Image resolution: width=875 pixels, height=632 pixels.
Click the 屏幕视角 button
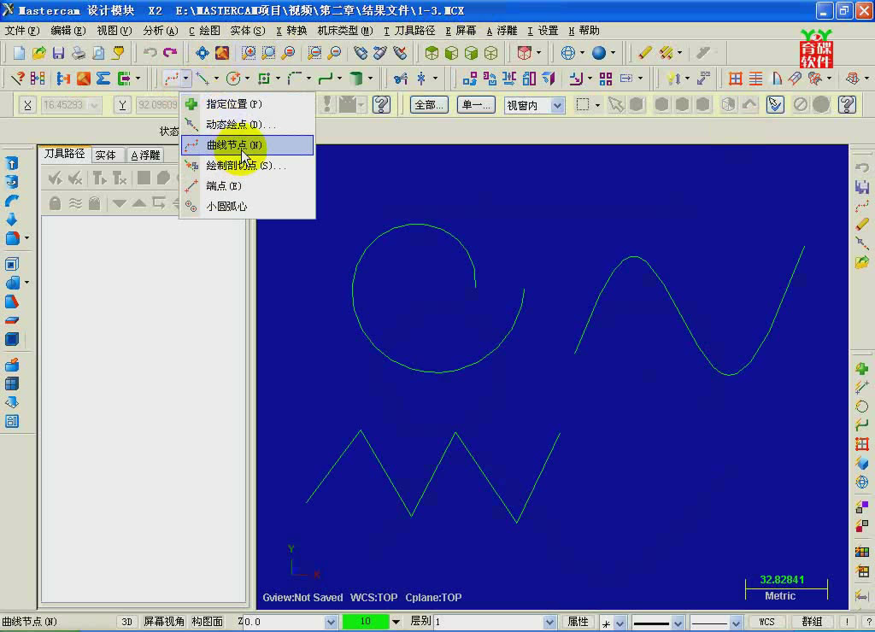click(164, 622)
